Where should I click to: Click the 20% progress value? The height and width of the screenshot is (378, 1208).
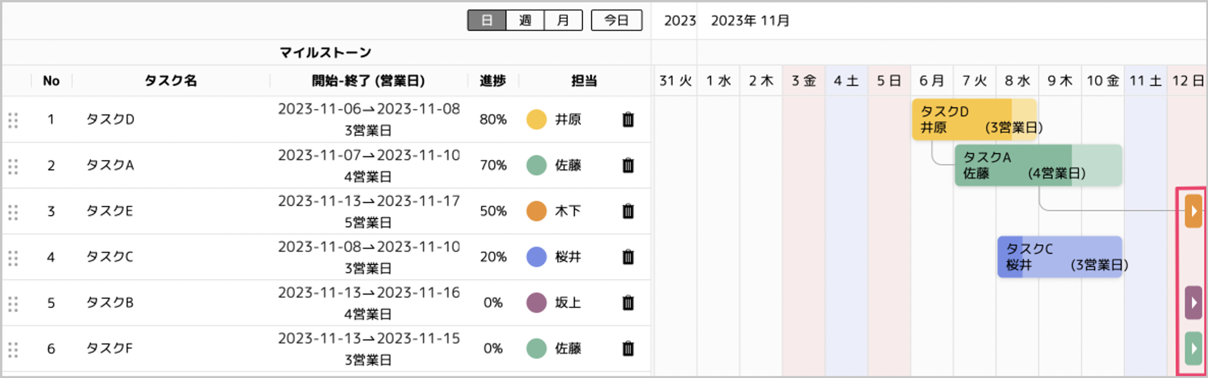pyautogui.click(x=493, y=257)
